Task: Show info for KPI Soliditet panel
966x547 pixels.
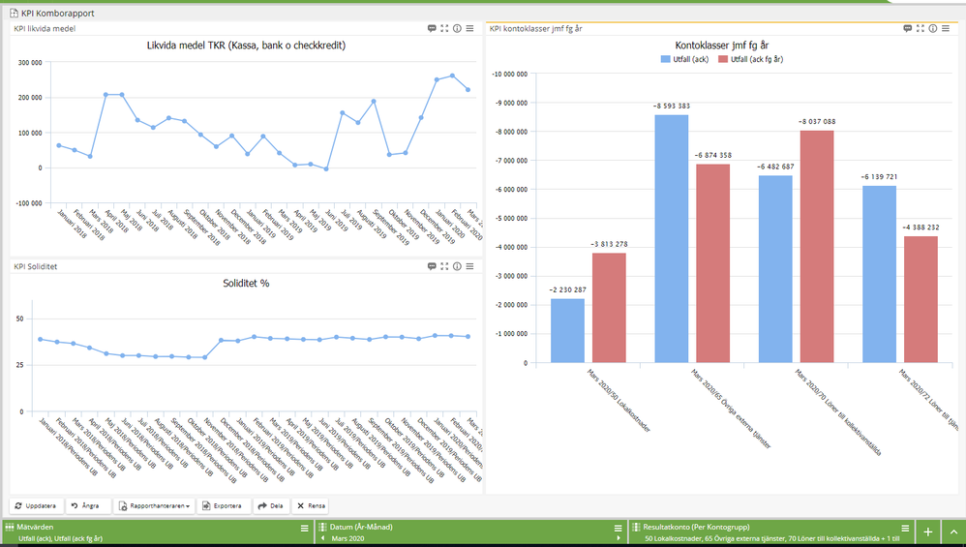Action: pyautogui.click(x=457, y=266)
